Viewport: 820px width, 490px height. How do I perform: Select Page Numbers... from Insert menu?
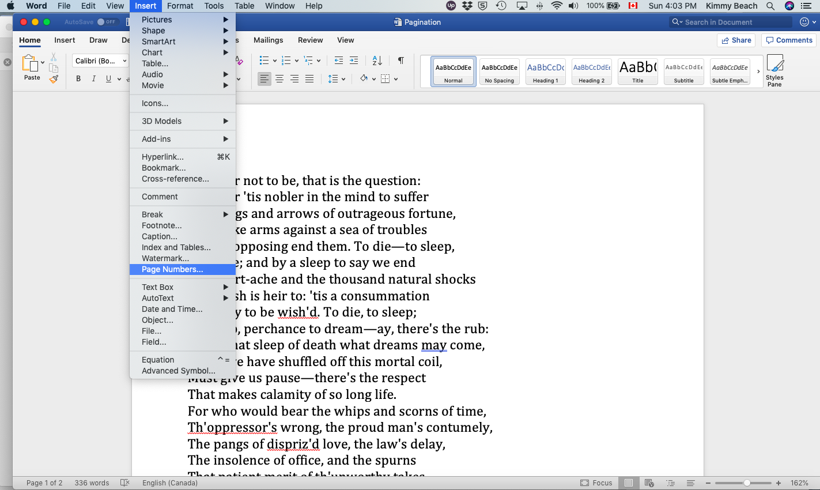183,269
